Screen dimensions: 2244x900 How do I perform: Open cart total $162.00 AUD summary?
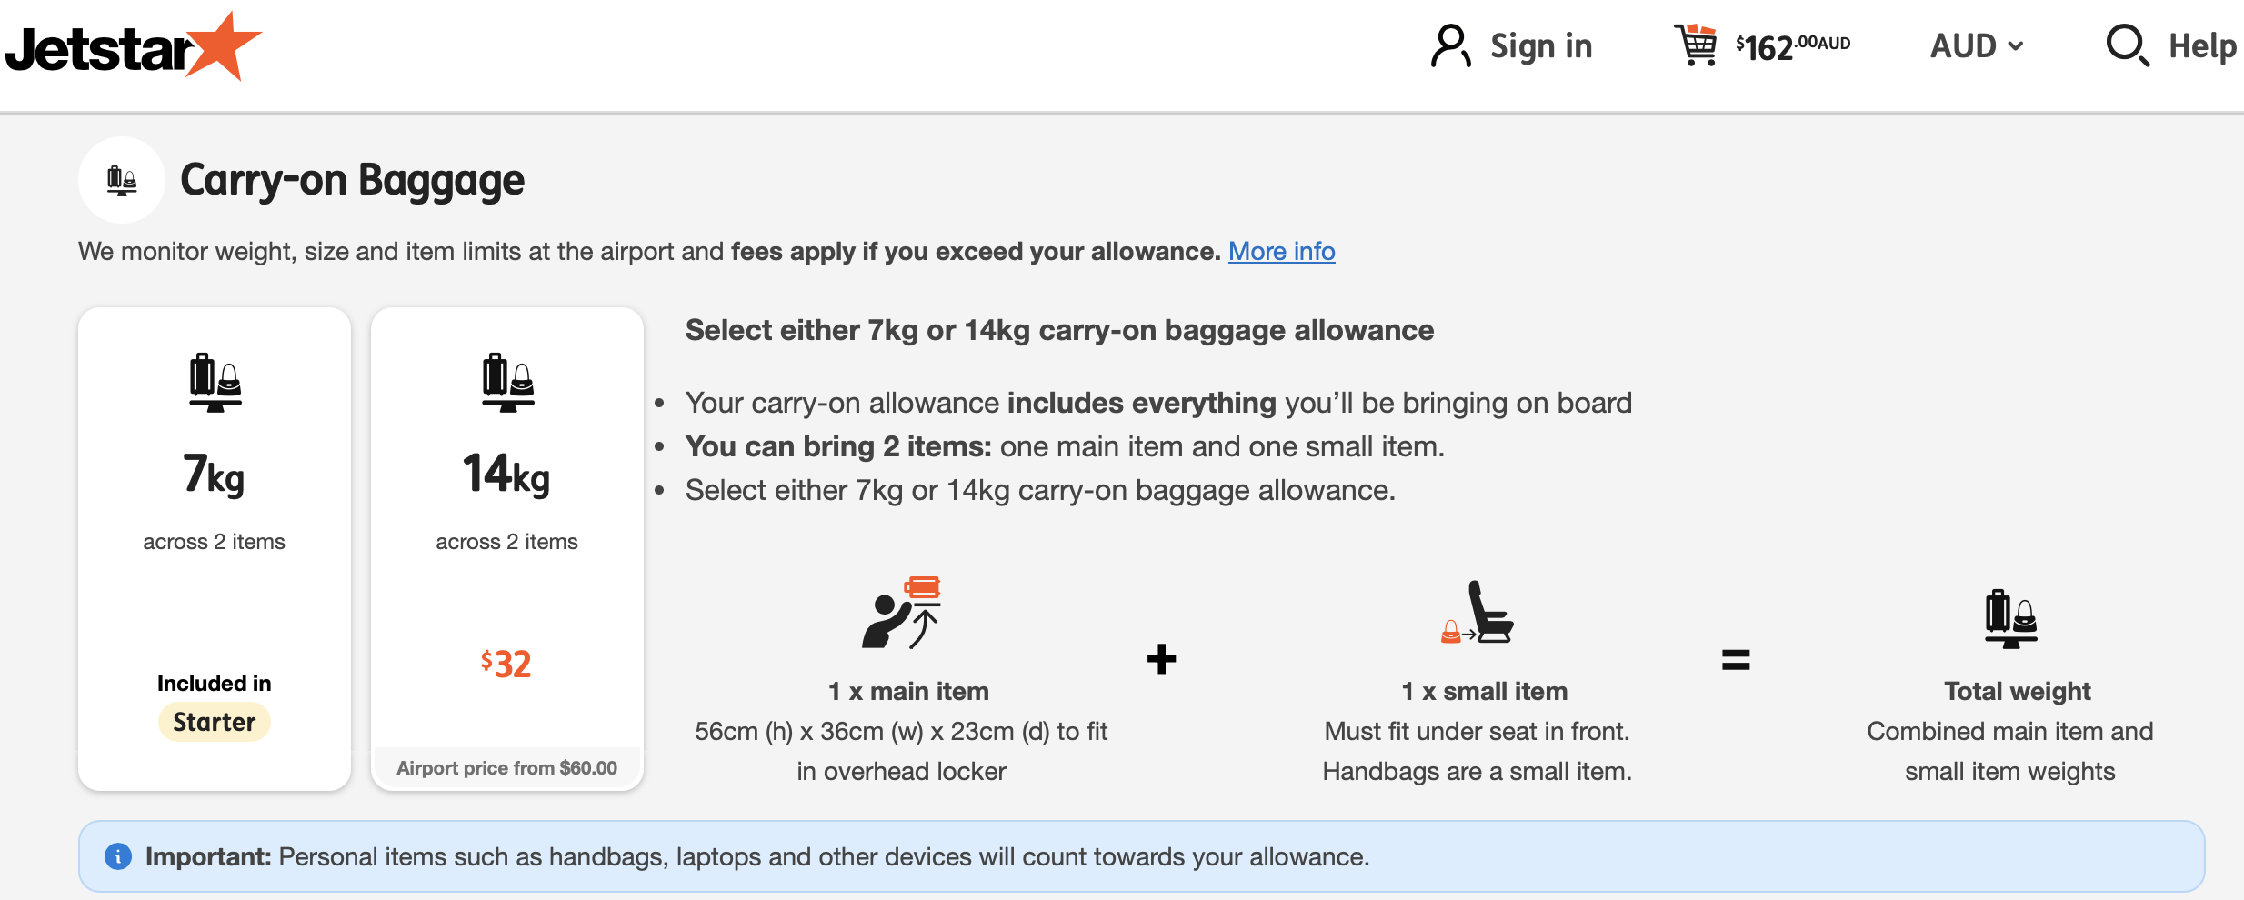coord(1792,46)
